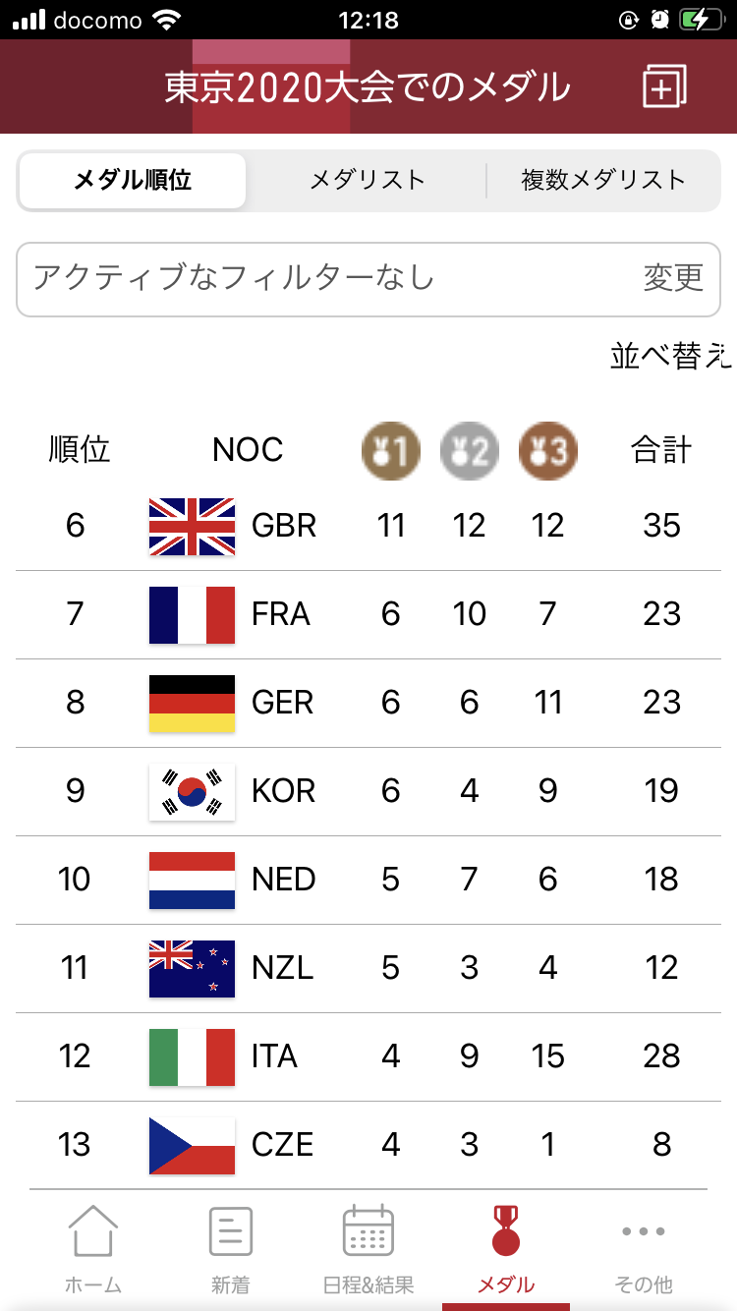Open the 新着 news icon

[x=231, y=1230]
